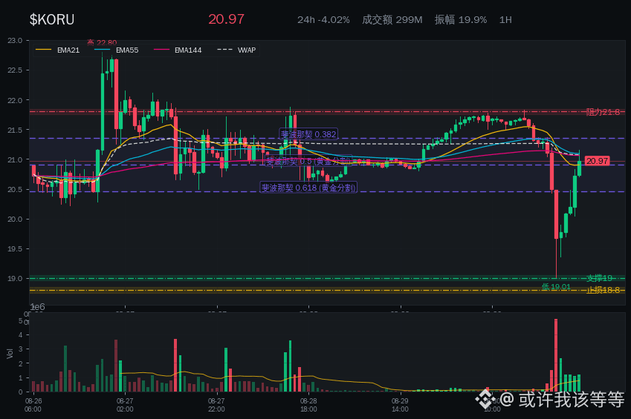631x419 pixels.
Task: Click the long red candle reaching 19.01 low
Action: [556, 234]
